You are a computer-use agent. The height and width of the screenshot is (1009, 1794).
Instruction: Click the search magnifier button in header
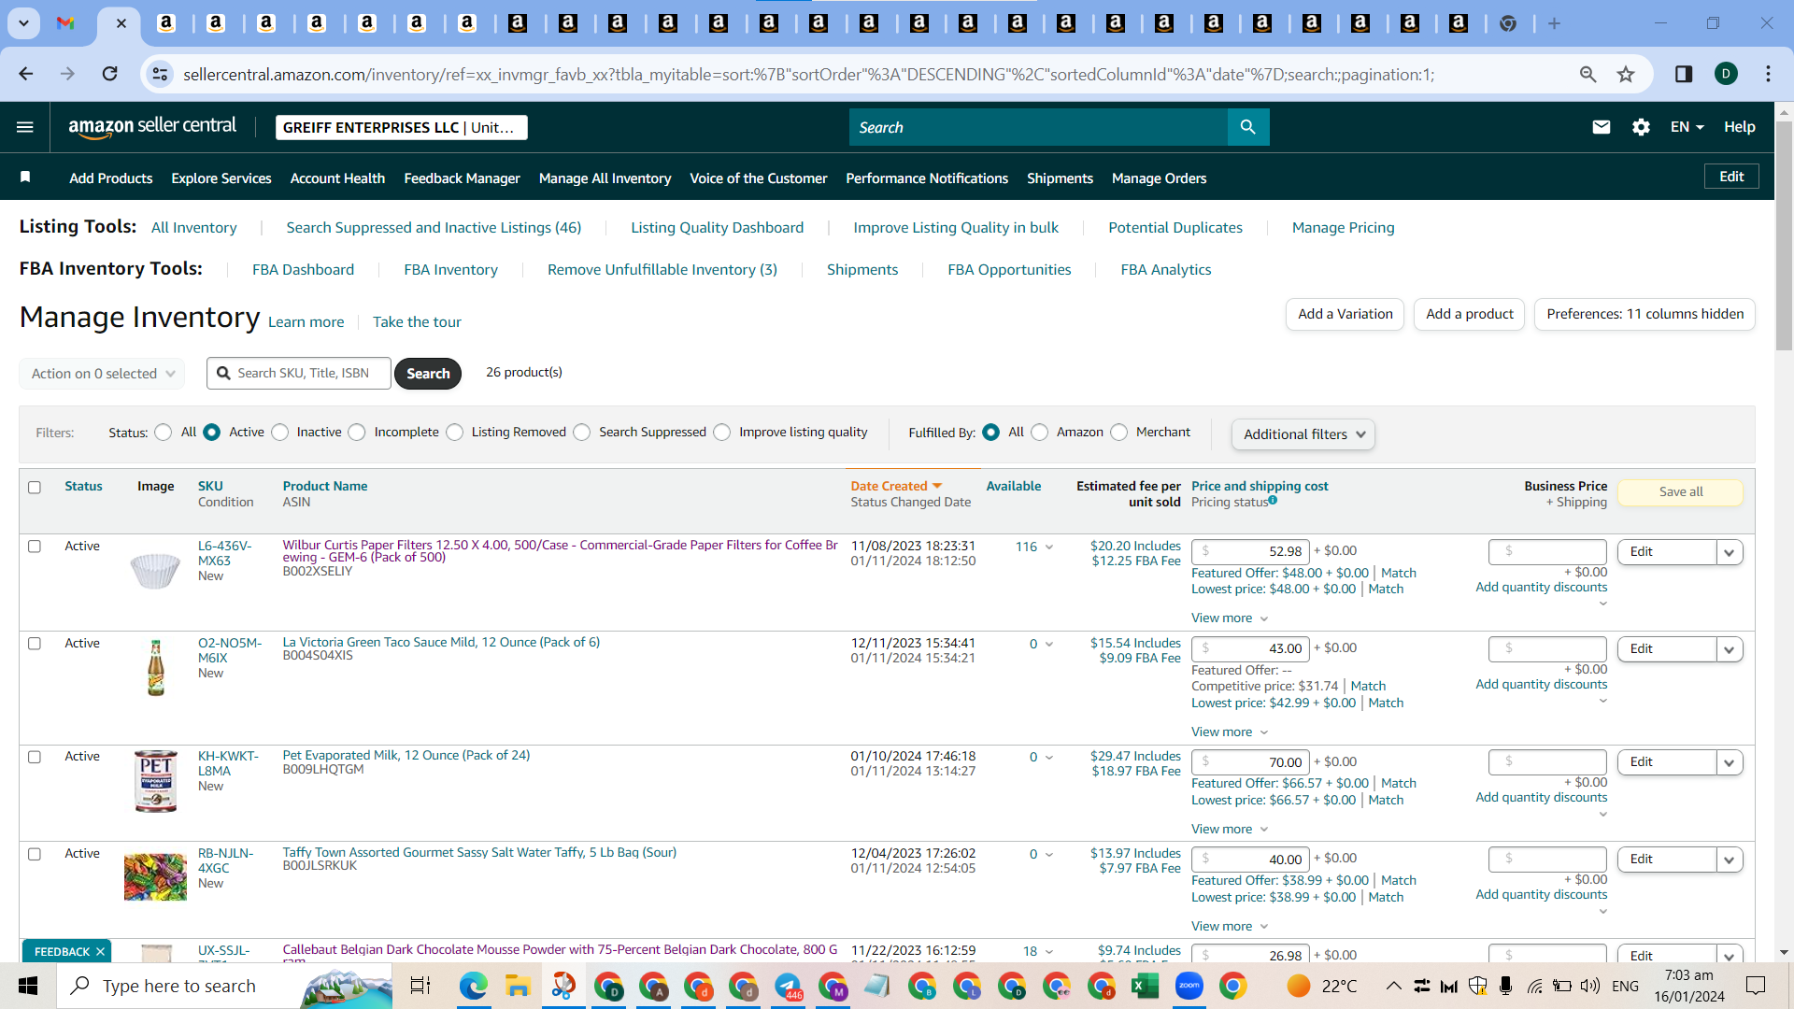coord(1248,127)
